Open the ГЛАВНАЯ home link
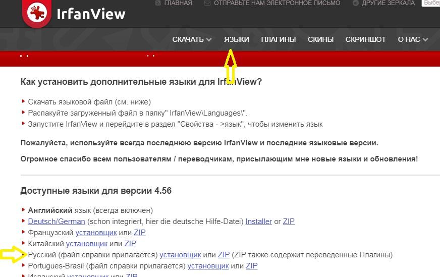Viewport: 440px width, 277px height. 178,3
